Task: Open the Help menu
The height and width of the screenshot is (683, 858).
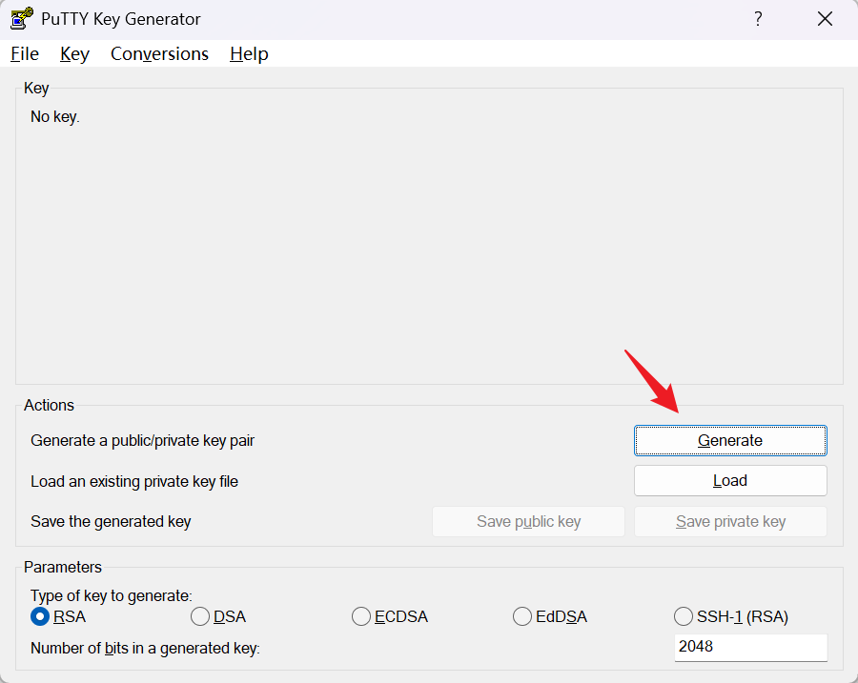Action: [x=249, y=53]
